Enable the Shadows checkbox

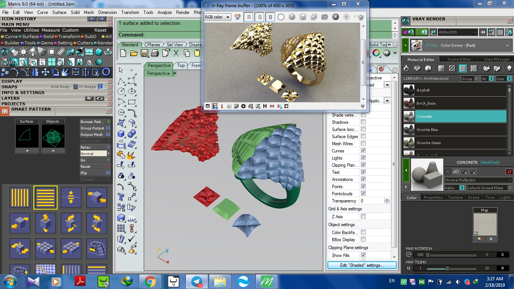(x=363, y=122)
